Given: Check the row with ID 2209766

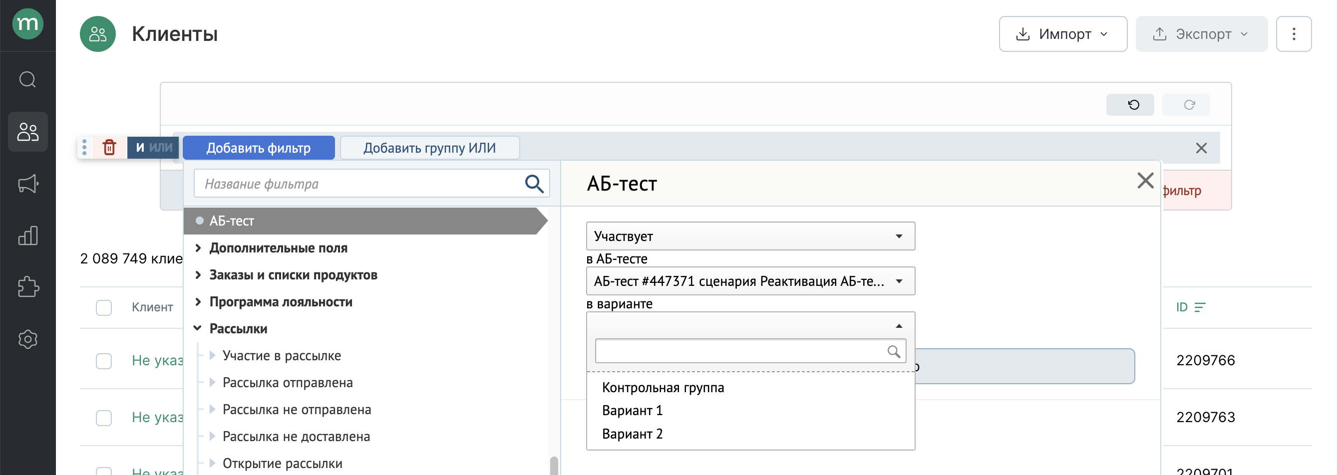Looking at the screenshot, I should coord(104,361).
